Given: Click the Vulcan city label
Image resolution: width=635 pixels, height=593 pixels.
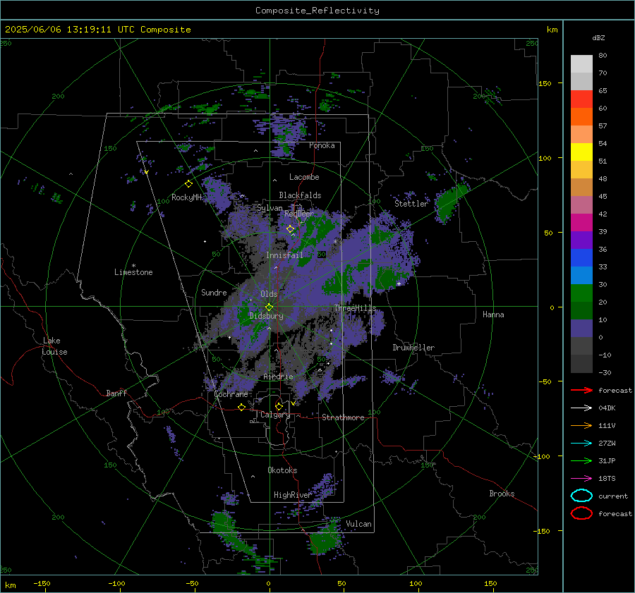Looking at the screenshot, I should click(358, 524).
